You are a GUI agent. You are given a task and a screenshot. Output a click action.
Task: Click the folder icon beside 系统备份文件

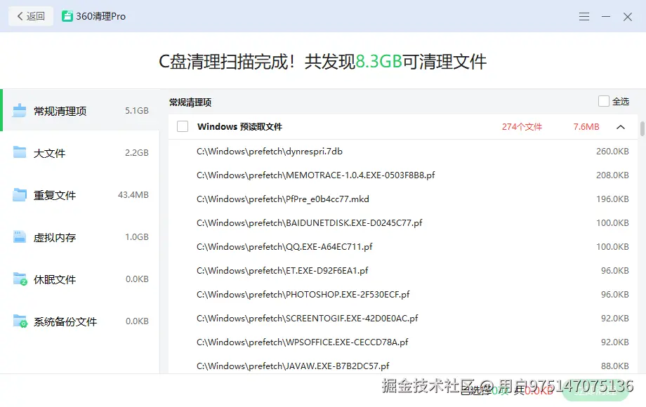click(20, 321)
